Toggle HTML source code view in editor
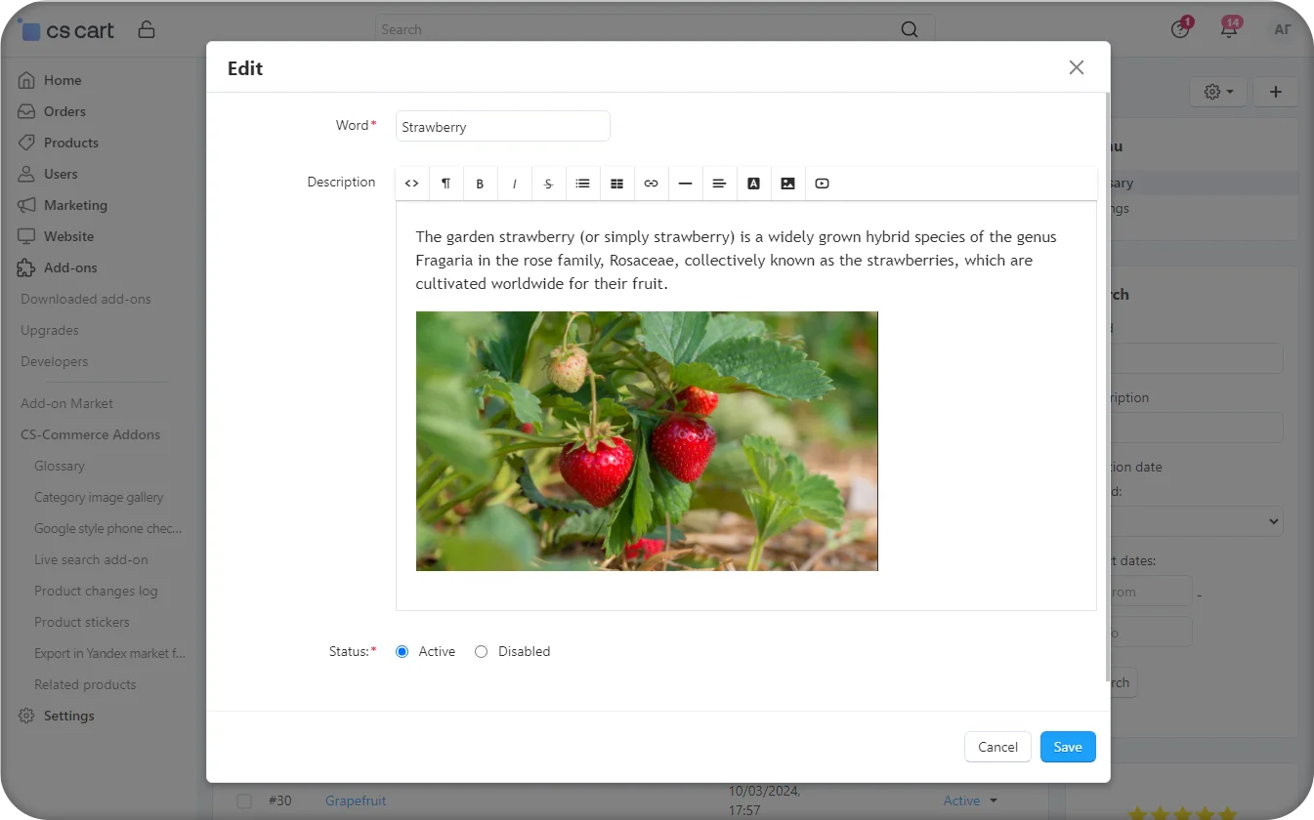 [x=411, y=184]
